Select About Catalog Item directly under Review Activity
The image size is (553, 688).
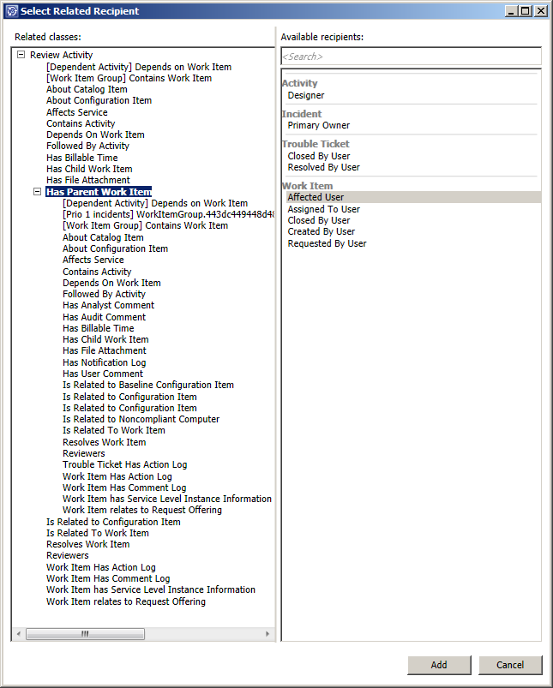(87, 89)
